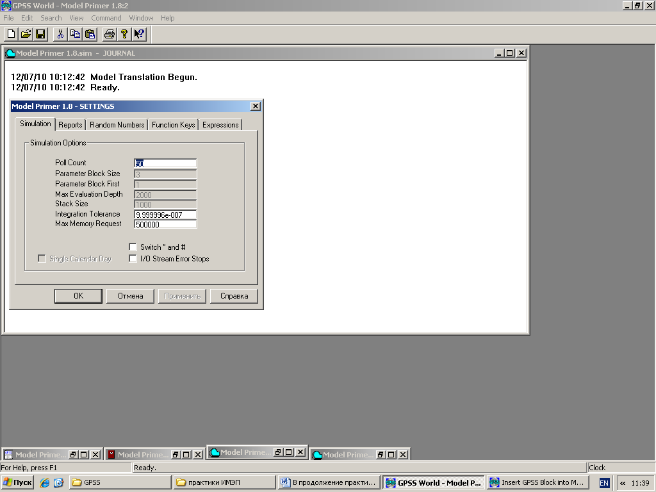Click the Справка help button
The image size is (656, 492).
click(234, 296)
